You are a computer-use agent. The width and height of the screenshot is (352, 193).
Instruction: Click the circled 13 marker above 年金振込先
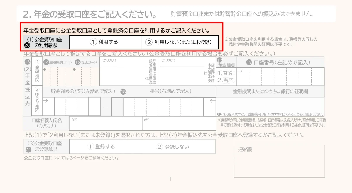point(27,62)
